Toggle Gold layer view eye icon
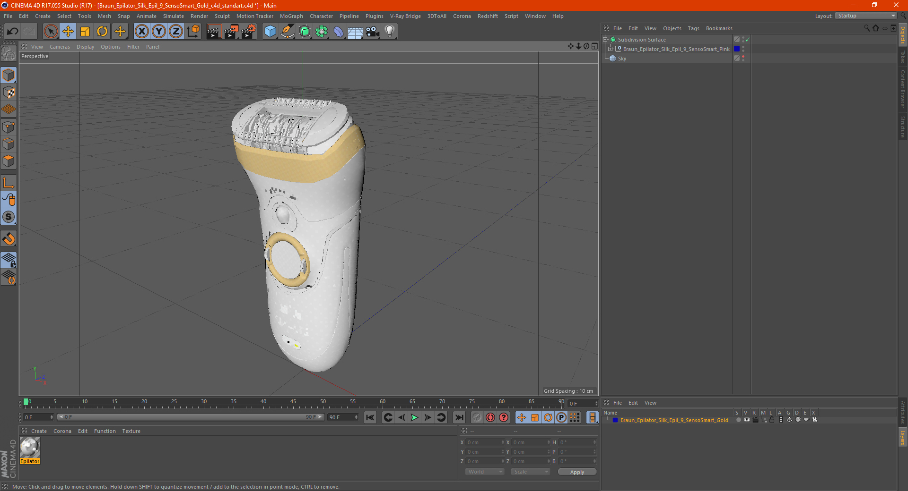 (x=747, y=420)
